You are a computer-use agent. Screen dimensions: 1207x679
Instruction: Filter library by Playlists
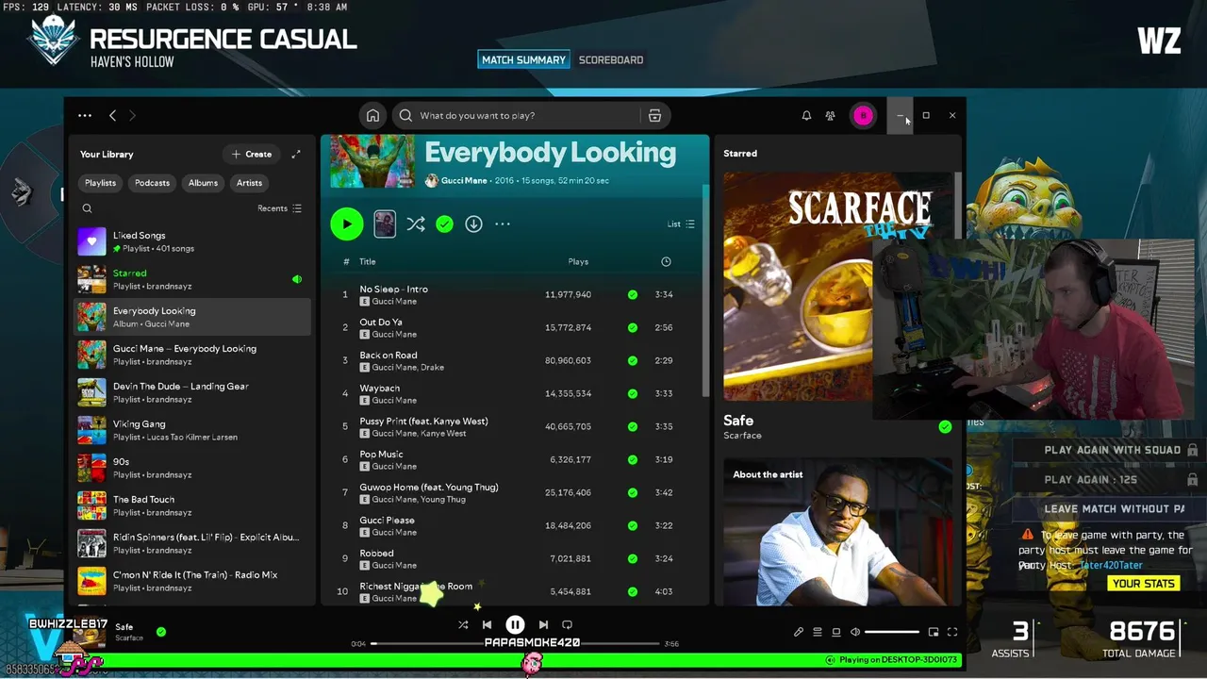[x=100, y=183]
